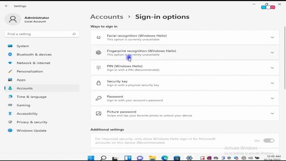Click the key icon beside Password
This screenshot has width=286, height=161.
(98, 98)
